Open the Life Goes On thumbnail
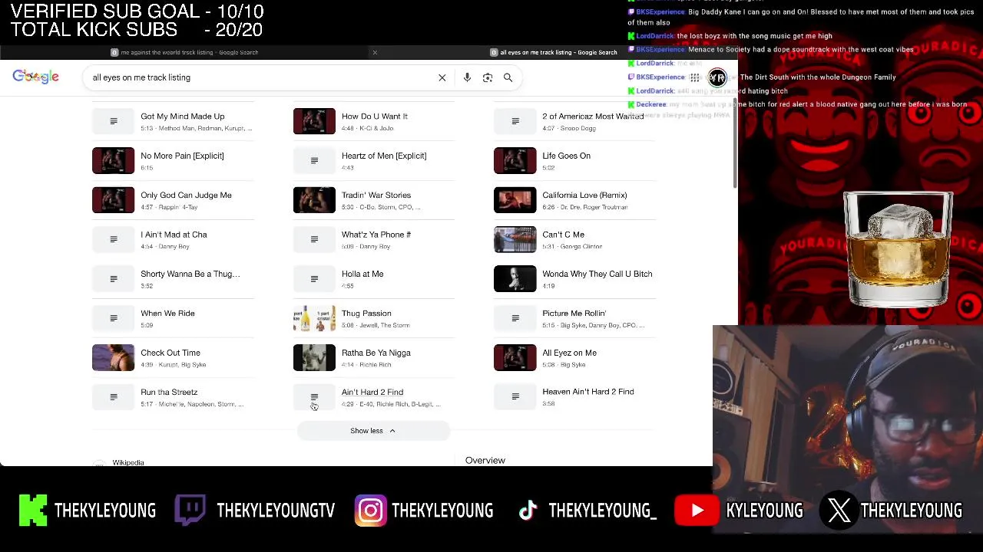The width and height of the screenshot is (983, 552). (515, 160)
